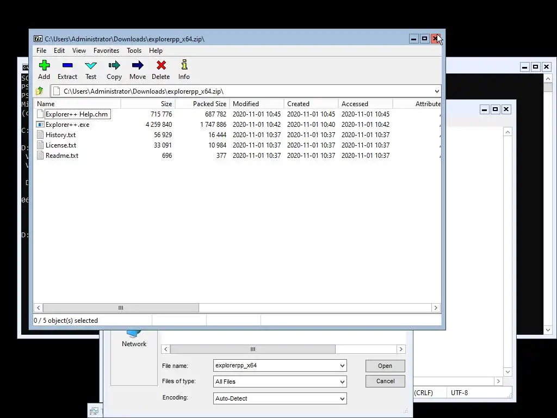
Task: Select the Explorer++.exe file name
Action: 67,125
